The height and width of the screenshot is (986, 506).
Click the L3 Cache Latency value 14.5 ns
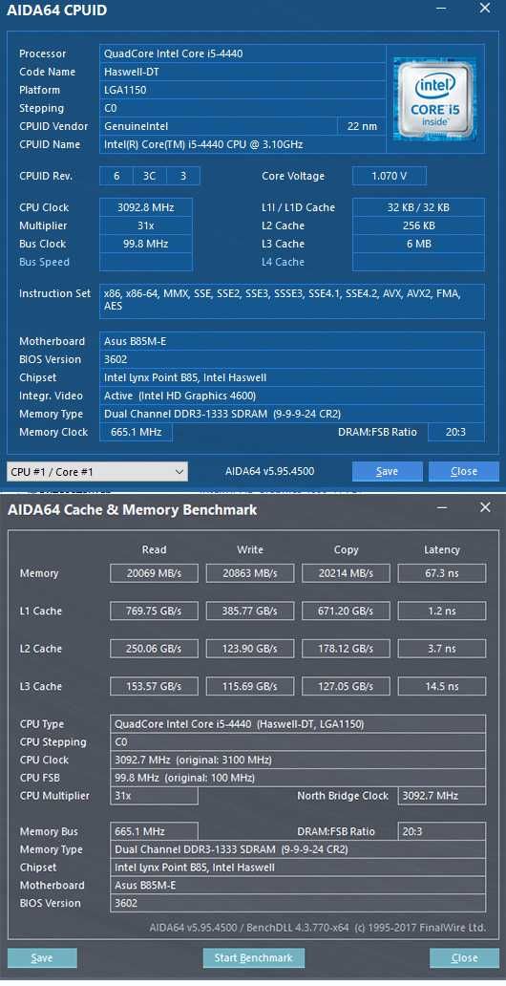pyautogui.click(x=442, y=687)
